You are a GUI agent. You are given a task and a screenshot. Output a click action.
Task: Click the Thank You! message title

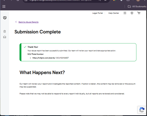coord(33,47)
